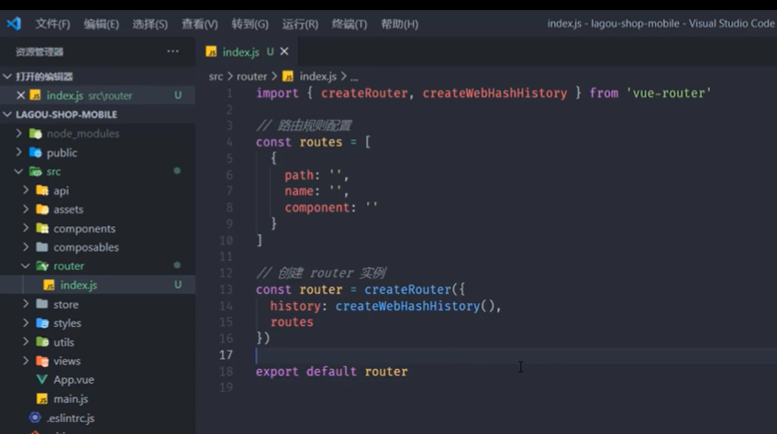Click the public folder icon
This screenshot has height=434, width=777.
pos(35,152)
